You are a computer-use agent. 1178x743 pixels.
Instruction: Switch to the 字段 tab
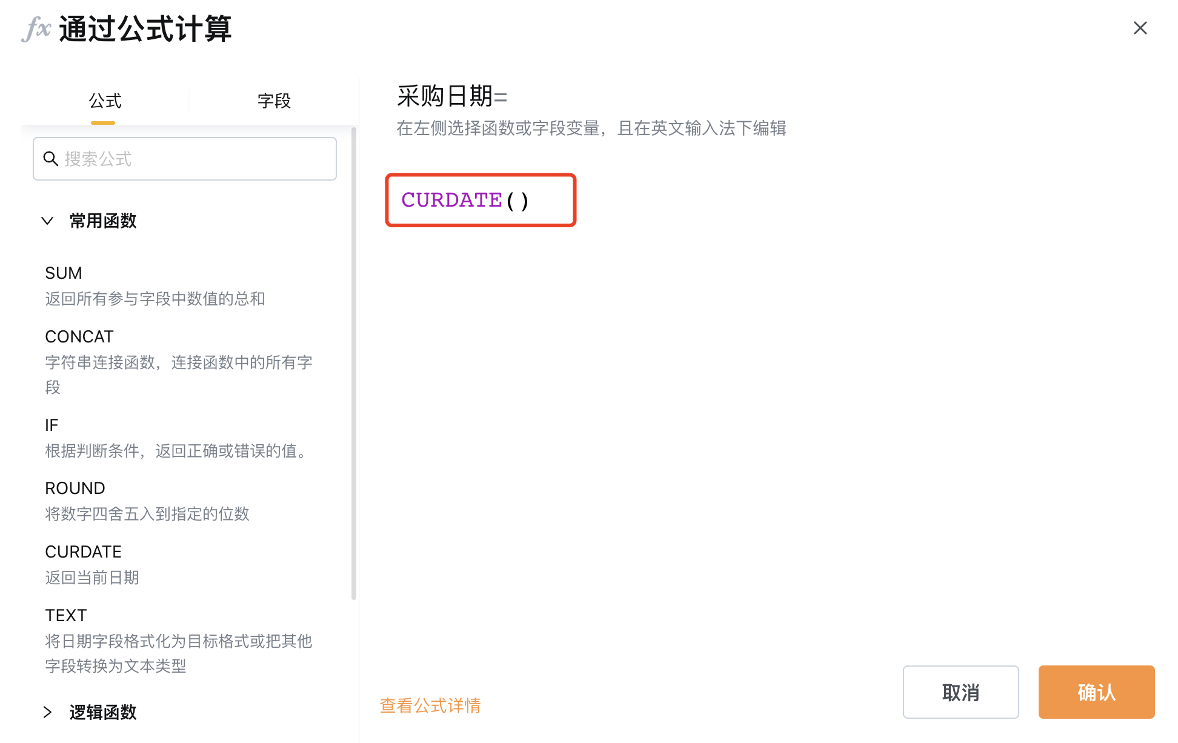(x=274, y=101)
